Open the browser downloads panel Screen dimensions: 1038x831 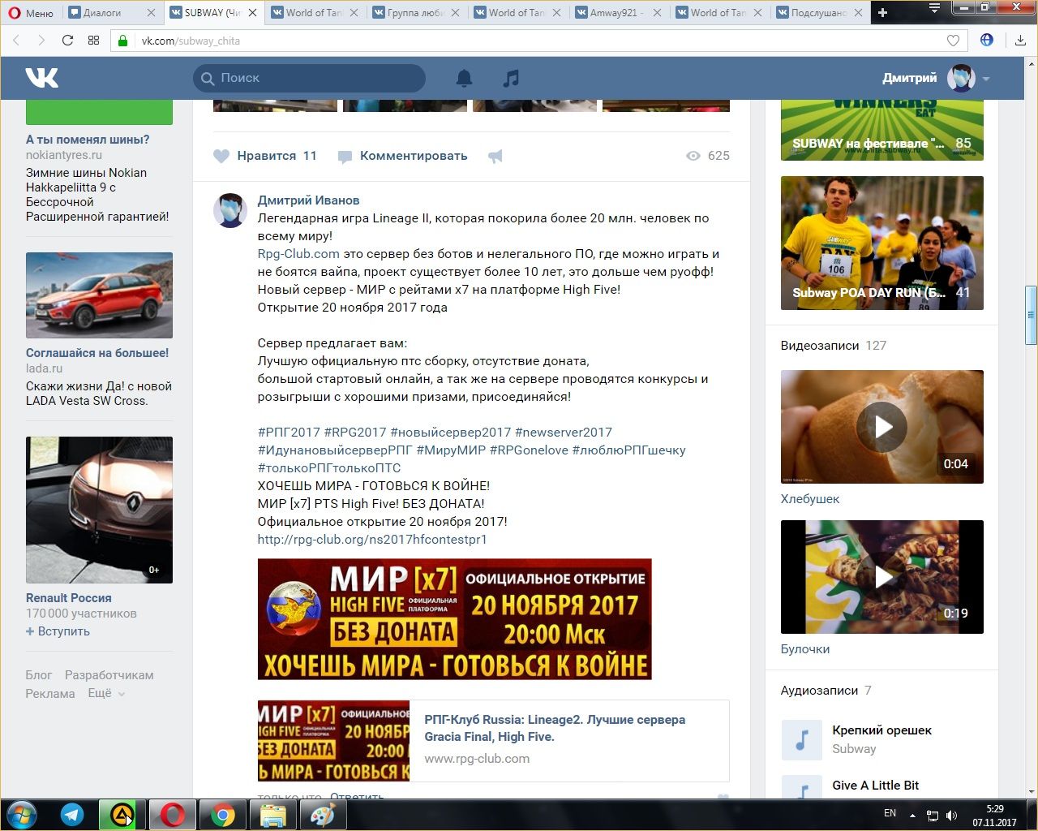tap(1020, 41)
